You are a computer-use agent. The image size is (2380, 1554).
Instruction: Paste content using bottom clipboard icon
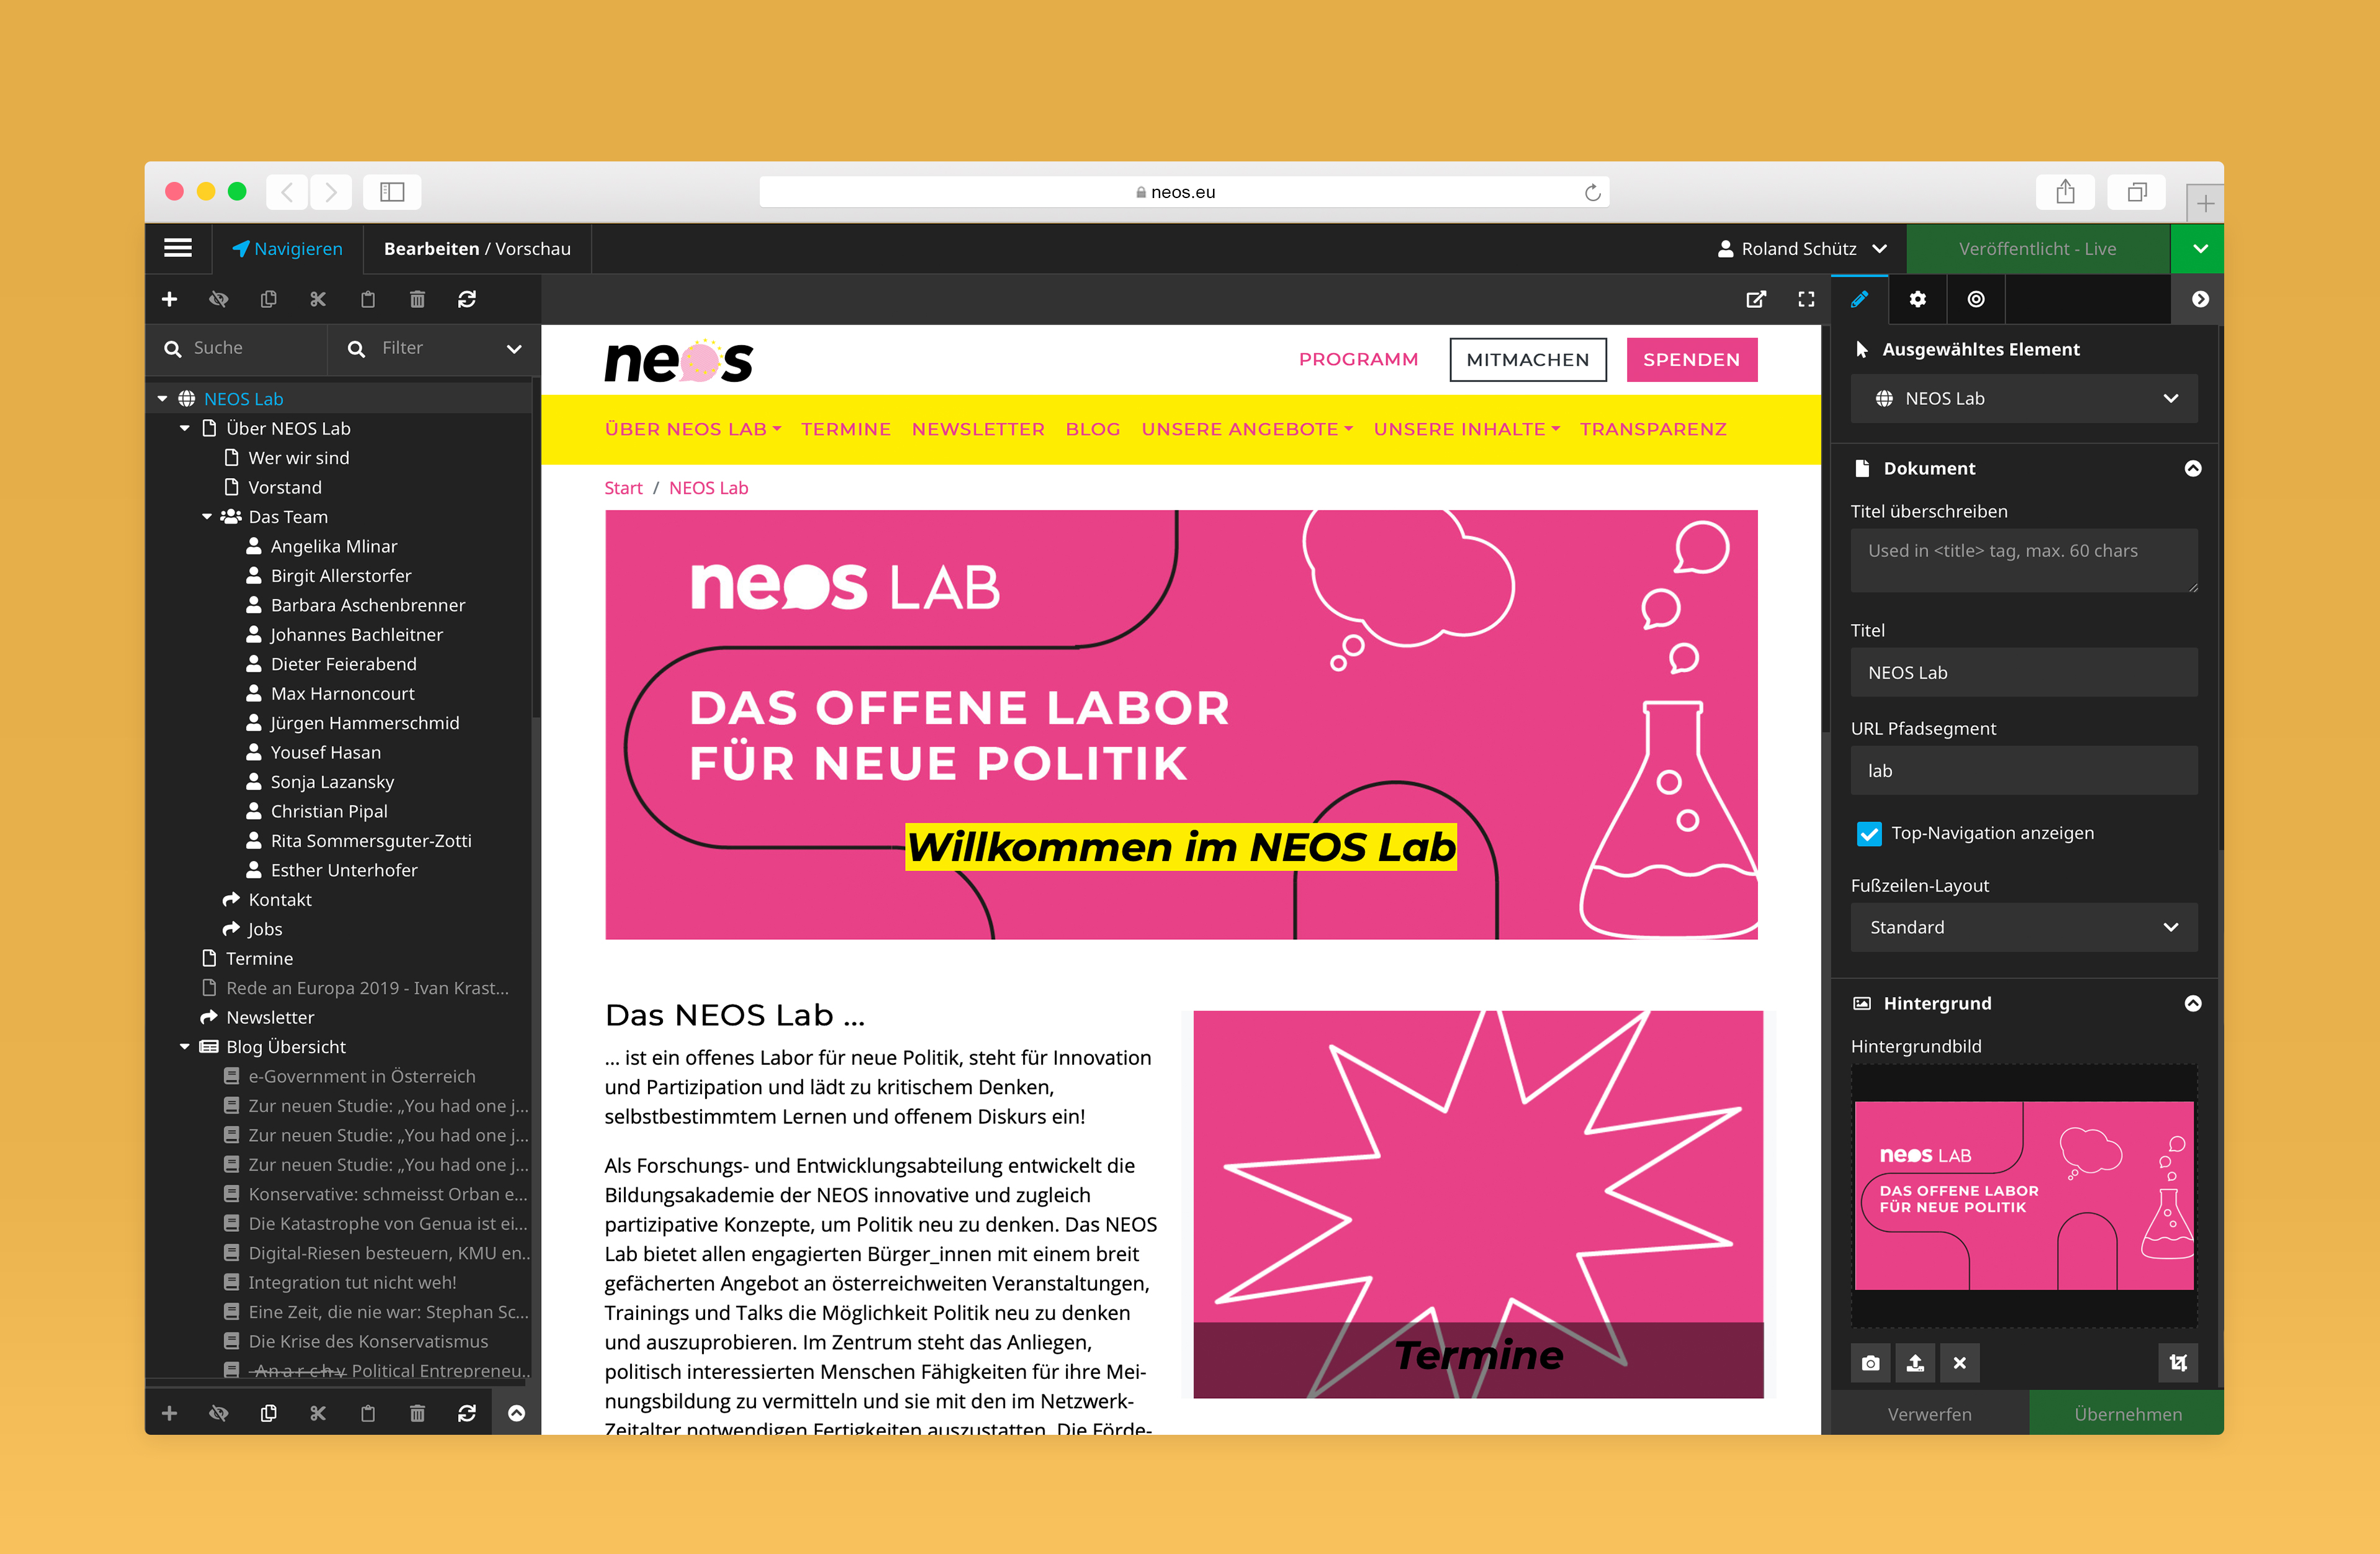[x=368, y=1413]
